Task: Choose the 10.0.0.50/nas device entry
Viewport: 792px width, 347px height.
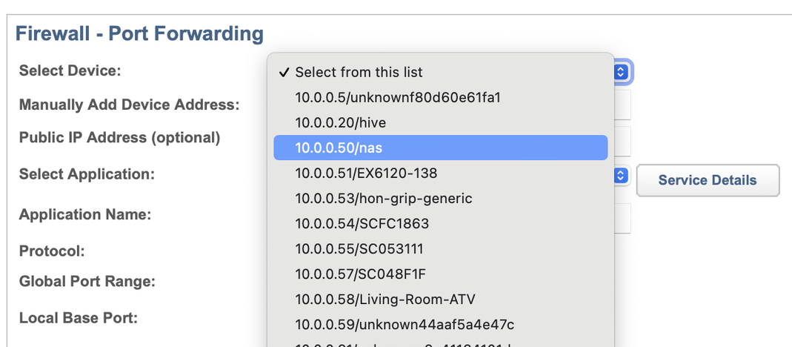Action: point(440,148)
